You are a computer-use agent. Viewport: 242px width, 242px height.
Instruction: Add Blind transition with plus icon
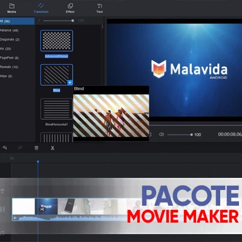pos(70,82)
